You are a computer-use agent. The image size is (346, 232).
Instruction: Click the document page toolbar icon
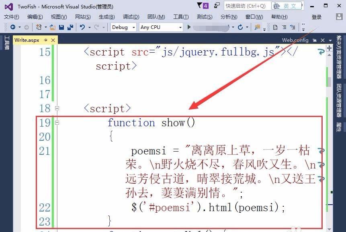click(x=275, y=27)
